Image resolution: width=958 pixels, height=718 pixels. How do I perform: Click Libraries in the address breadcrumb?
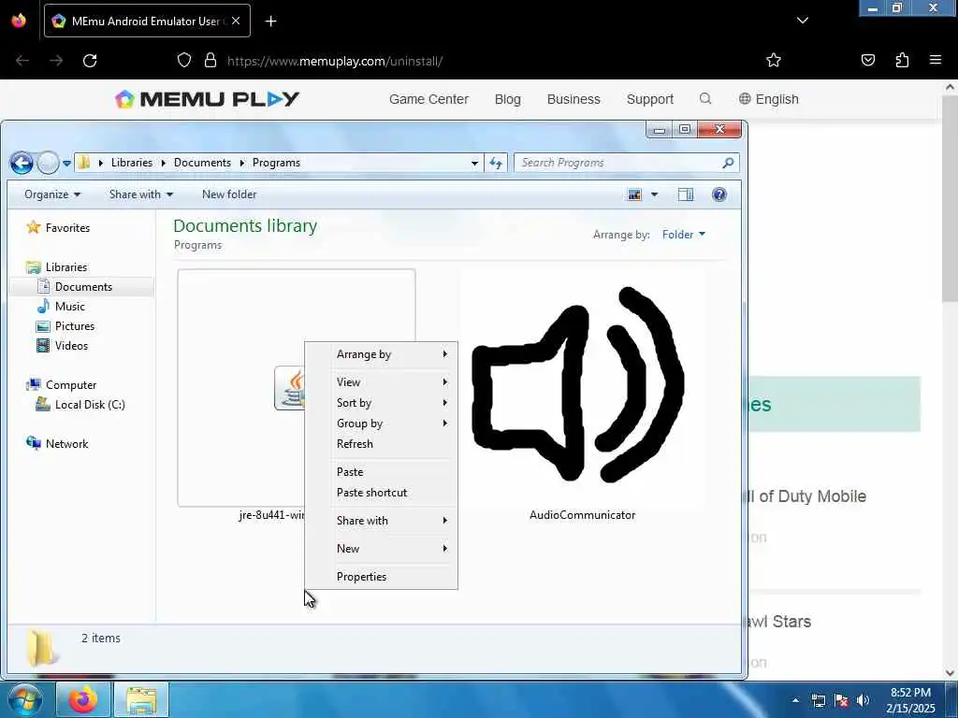[x=131, y=163]
